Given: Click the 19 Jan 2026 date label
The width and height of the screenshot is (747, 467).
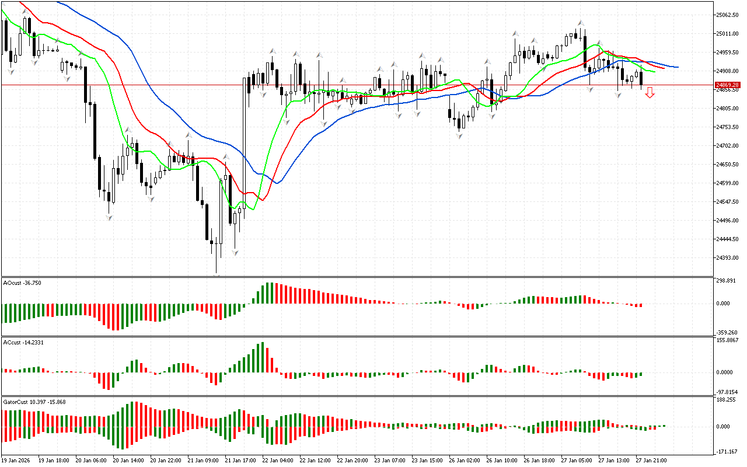Looking at the screenshot, I should [18, 460].
